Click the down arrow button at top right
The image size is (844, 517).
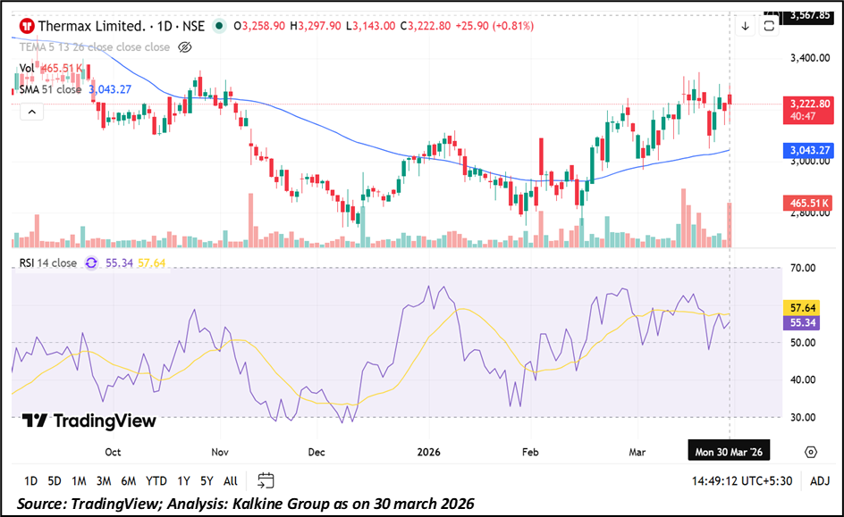point(745,27)
